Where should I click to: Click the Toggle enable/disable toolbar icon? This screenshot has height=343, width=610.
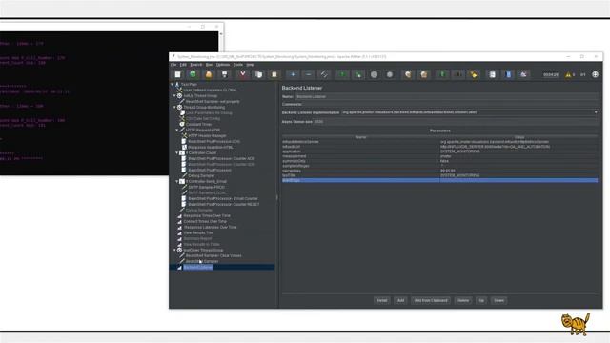[x=324, y=74]
